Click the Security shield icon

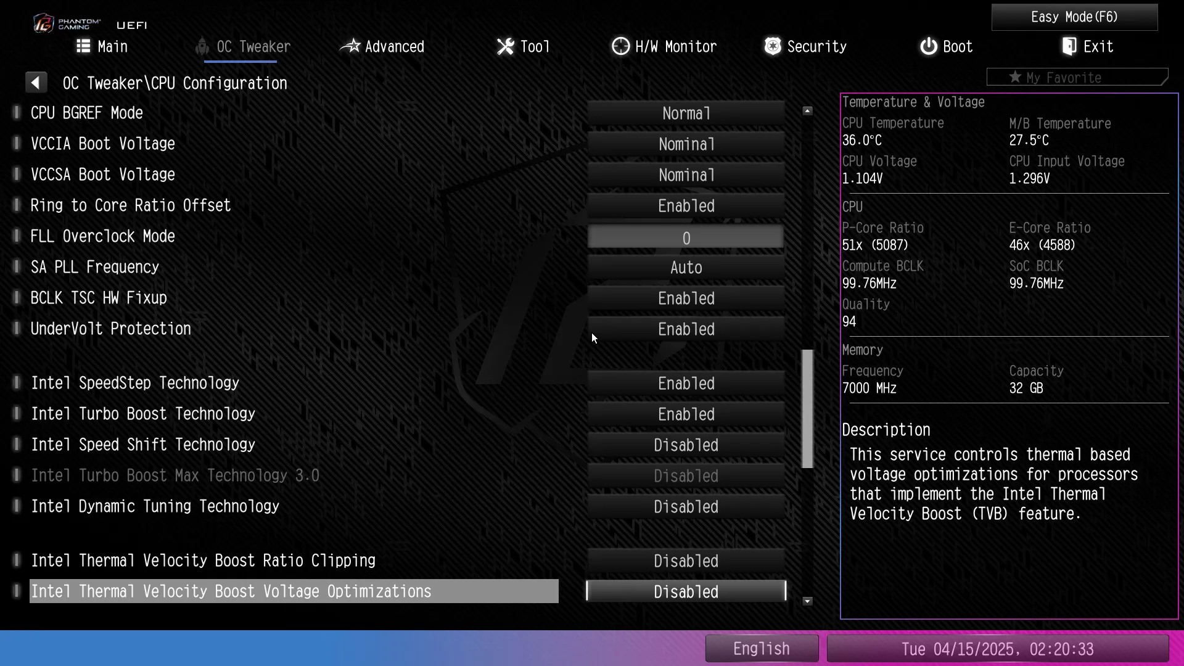(x=773, y=46)
